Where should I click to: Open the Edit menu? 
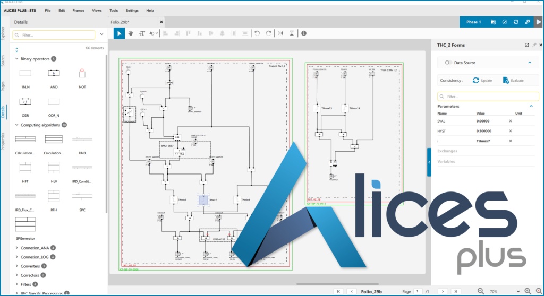pos(62,11)
